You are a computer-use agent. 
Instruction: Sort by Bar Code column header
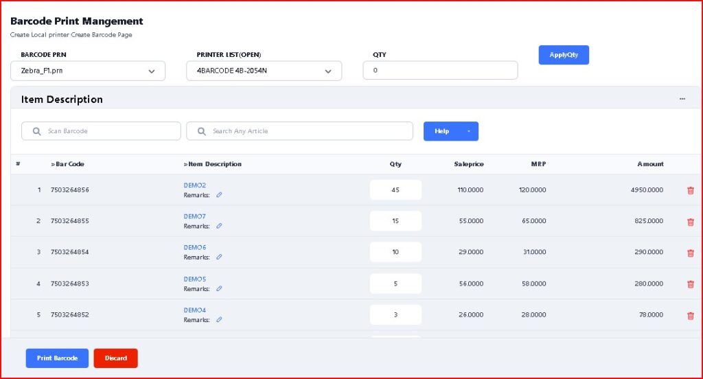point(67,164)
